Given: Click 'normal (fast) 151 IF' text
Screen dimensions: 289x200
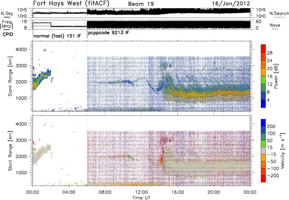Looking at the screenshot, I should pyautogui.click(x=57, y=36).
